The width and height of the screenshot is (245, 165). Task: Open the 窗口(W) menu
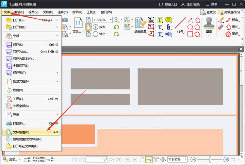click(x=106, y=12)
